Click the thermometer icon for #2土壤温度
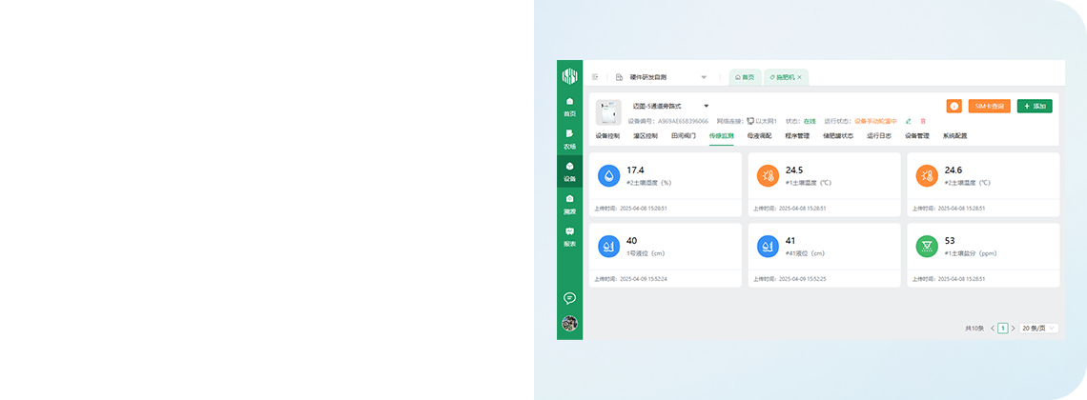 point(927,176)
